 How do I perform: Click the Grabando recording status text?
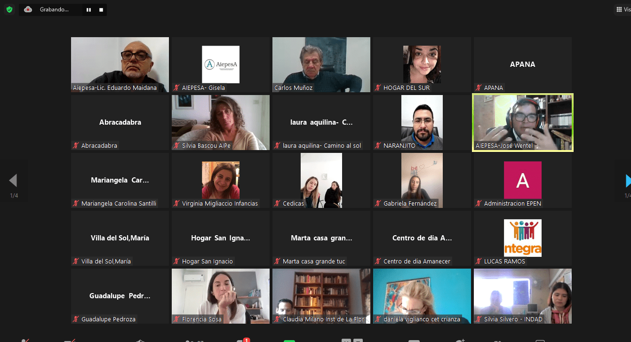point(54,9)
